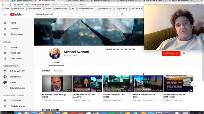
Task: Click the browser back arrow
Action: coord(3,5)
